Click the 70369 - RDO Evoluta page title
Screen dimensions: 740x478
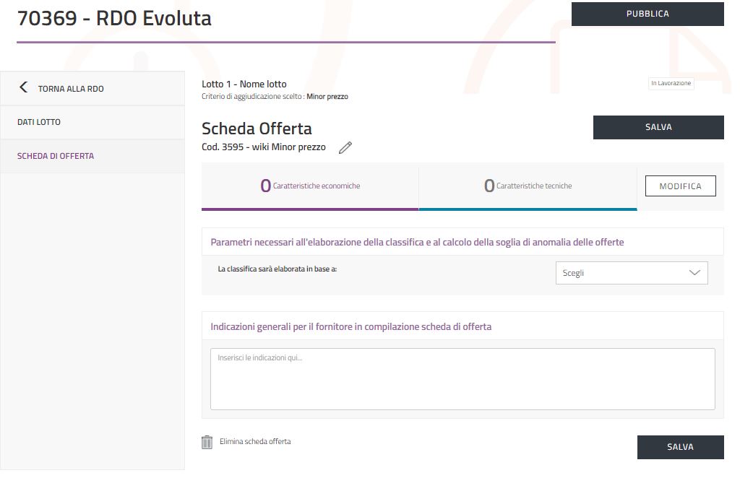[x=114, y=19]
